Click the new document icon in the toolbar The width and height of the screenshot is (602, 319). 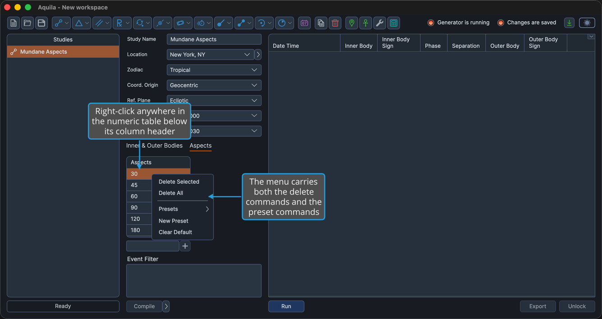[x=14, y=23]
